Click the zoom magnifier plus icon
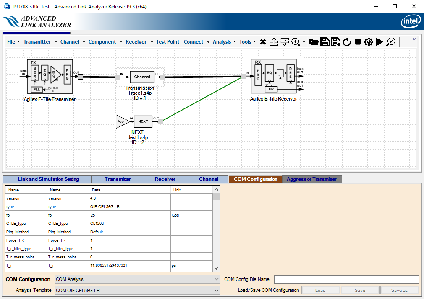Image resolution: width=424 pixels, height=299 pixels. coord(296,42)
